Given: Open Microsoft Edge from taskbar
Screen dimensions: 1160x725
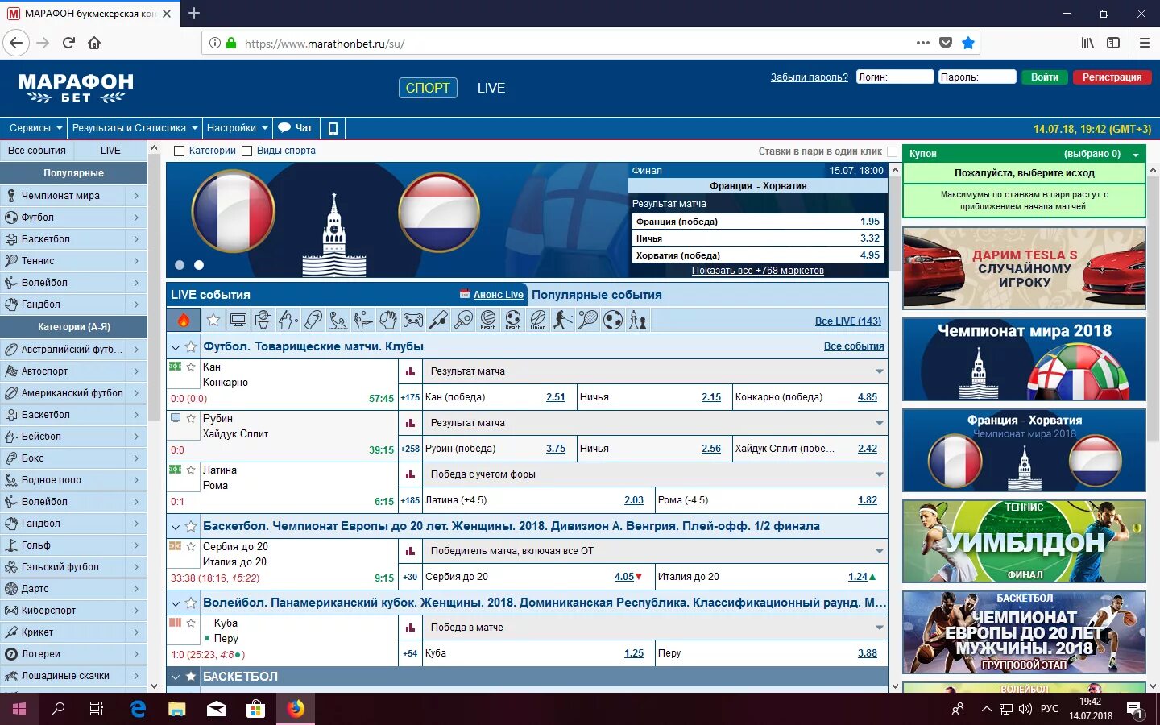Looking at the screenshot, I should (138, 709).
